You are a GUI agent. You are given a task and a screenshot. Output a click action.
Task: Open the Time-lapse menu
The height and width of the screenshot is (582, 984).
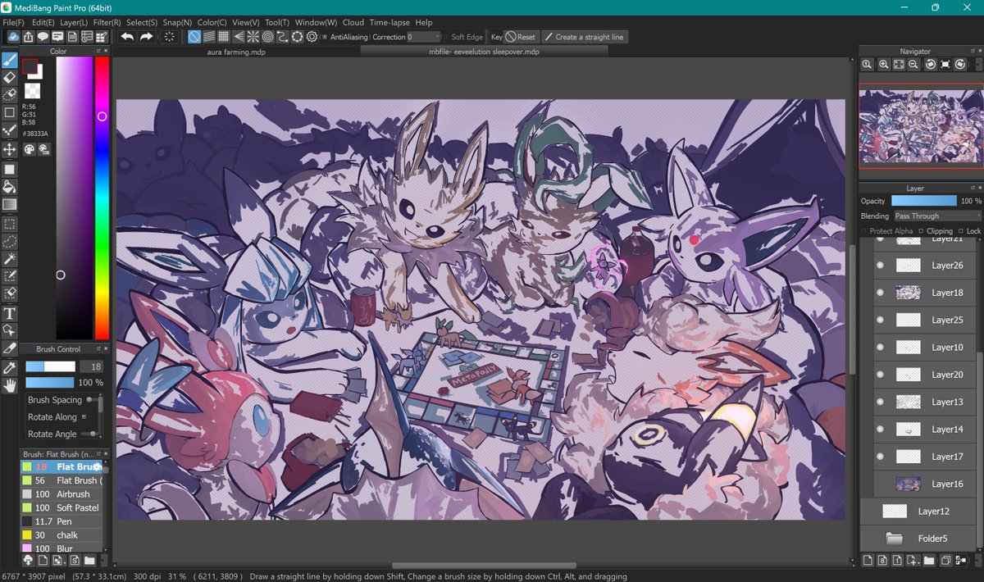389,22
